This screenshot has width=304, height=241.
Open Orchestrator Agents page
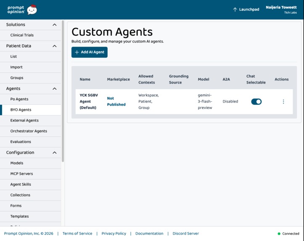(x=30, y=131)
